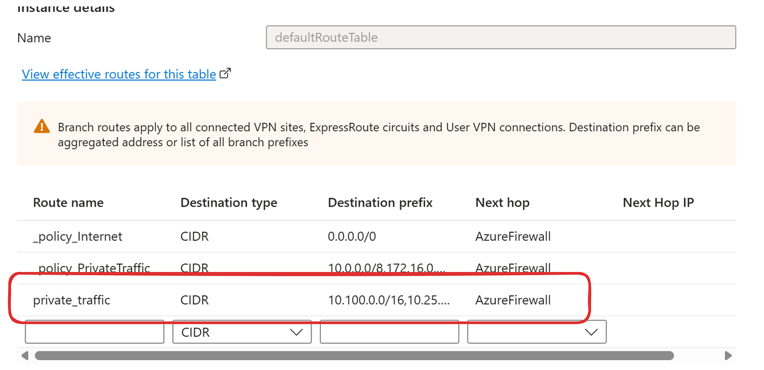Click the new Route name input field

click(94, 332)
